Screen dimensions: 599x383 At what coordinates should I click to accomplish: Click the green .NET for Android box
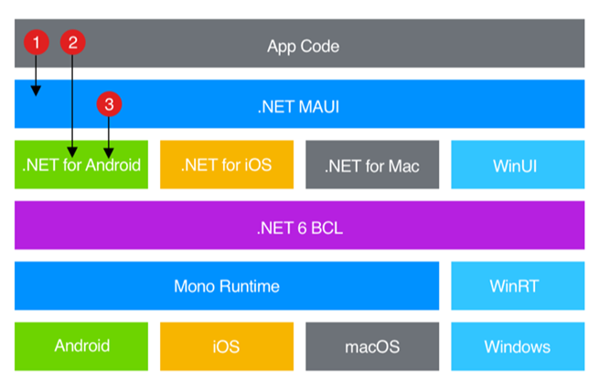coord(80,165)
